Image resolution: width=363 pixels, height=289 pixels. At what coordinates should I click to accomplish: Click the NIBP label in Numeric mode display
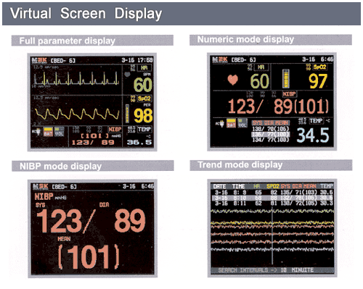coord(289,94)
